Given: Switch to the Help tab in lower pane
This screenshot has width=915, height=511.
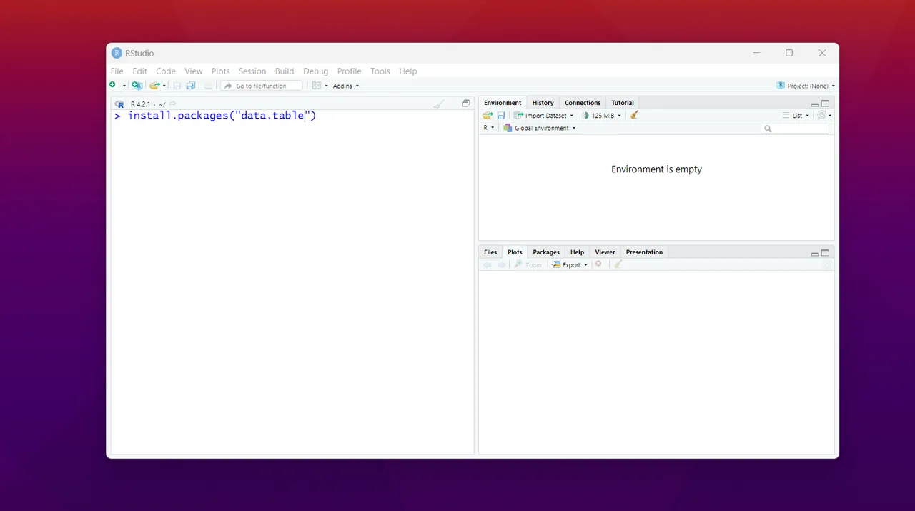Looking at the screenshot, I should tap(578, 252).
